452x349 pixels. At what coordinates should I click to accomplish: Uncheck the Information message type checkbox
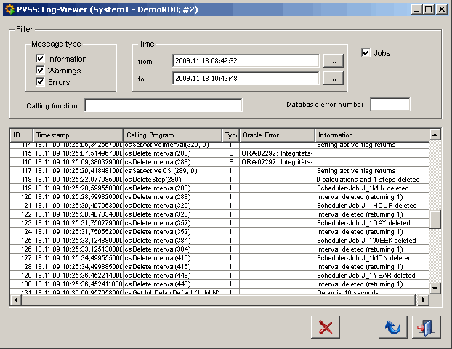[41, 59]
